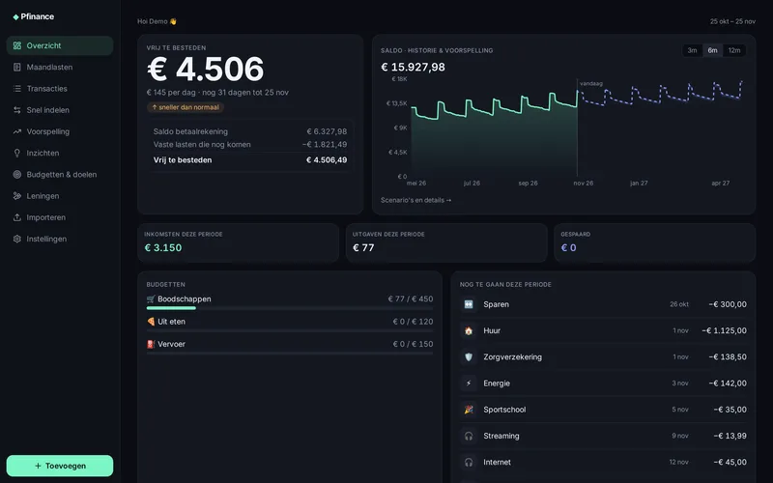Switch the chart to 3m range
The width and height of the screenshot is (773, 483).
(692, 50)
